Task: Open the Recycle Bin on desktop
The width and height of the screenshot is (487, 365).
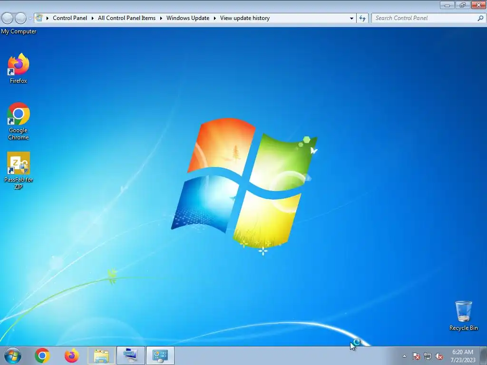Action: pos(463,316)
